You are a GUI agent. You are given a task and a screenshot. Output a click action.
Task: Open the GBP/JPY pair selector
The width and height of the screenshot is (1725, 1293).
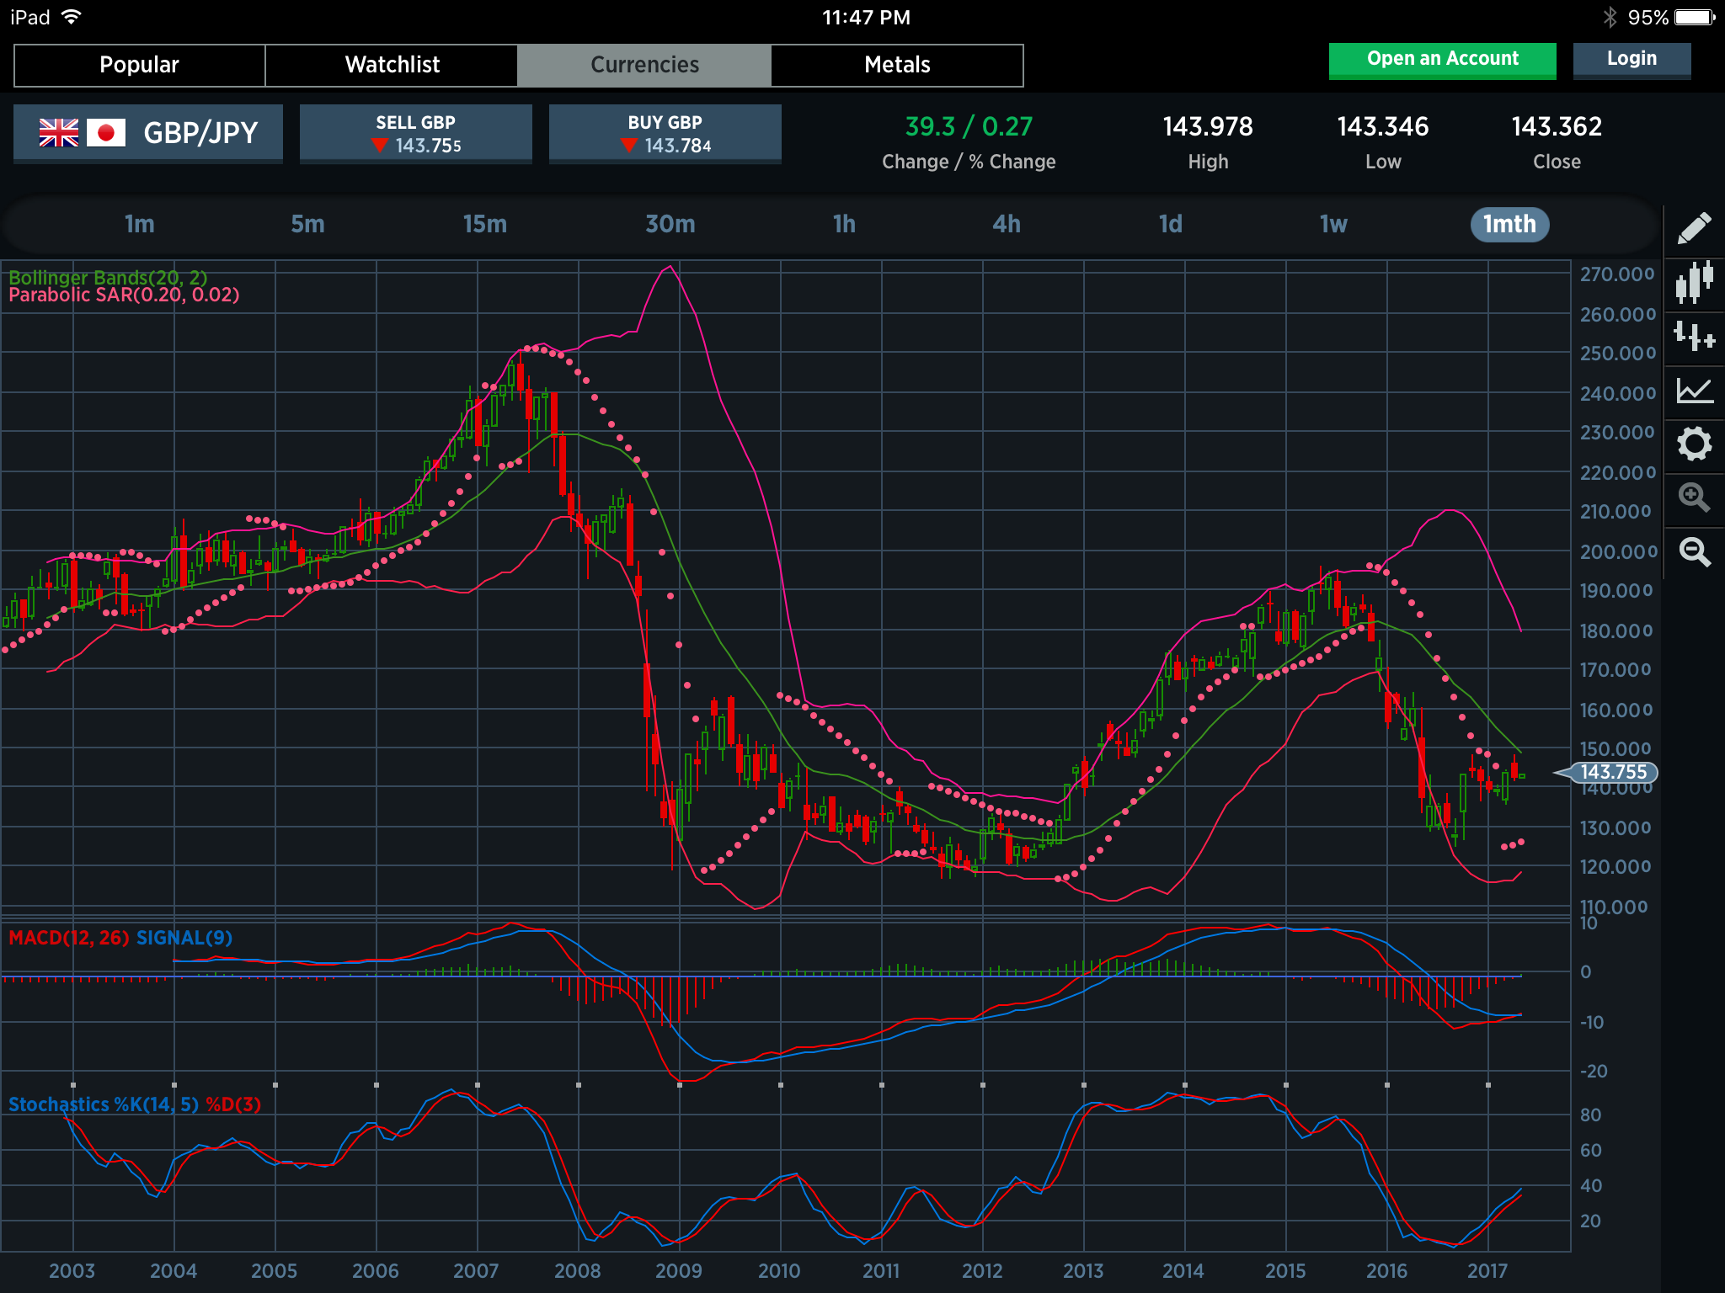(x=148, y=133)
